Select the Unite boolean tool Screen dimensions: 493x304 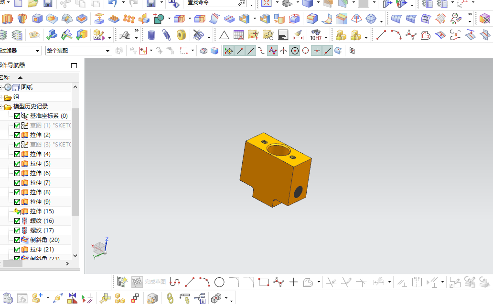pos(159,19)
